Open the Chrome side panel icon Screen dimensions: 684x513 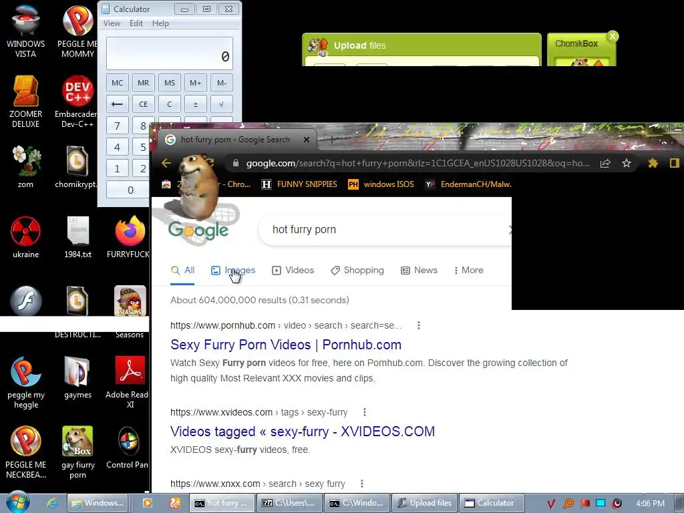pyautogui.click(x=675, y=163)
